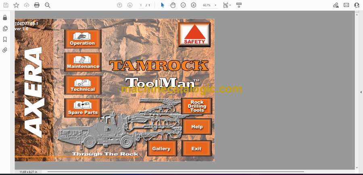The width and height of the screenshot is (363, 175).
Task: Zoom in with the plus icon
Action: coord(194,5)
